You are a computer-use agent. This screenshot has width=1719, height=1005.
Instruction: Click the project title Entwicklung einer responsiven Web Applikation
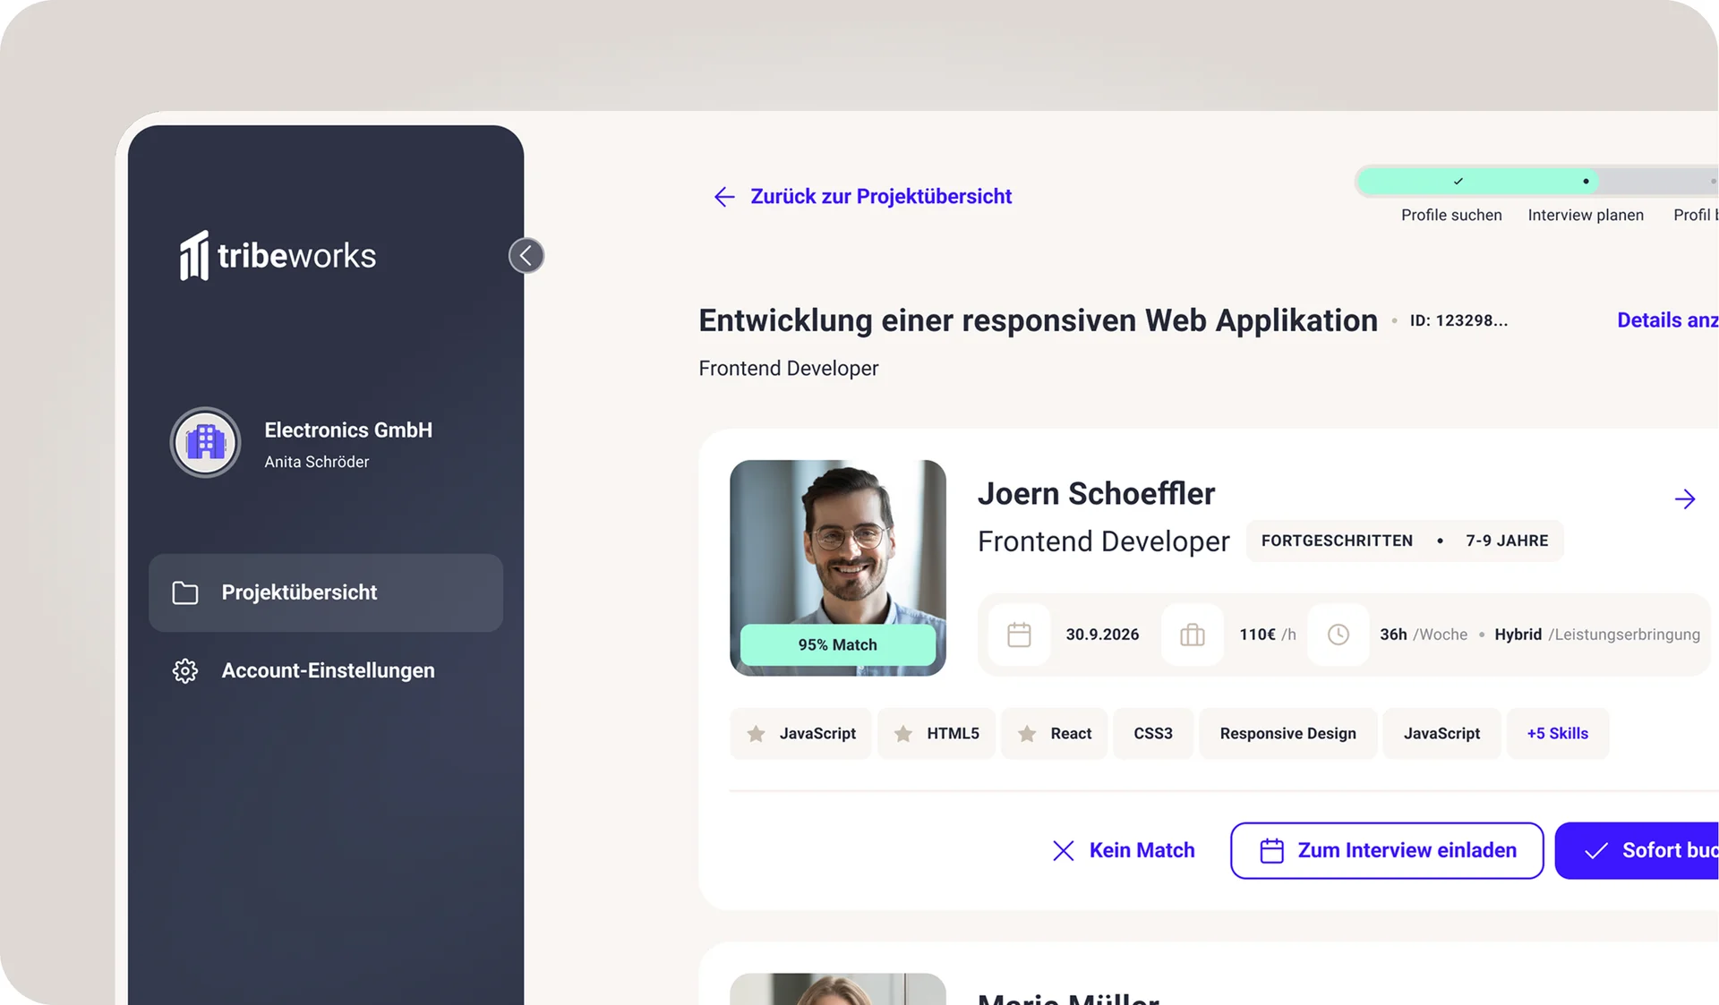point(1038,320)
